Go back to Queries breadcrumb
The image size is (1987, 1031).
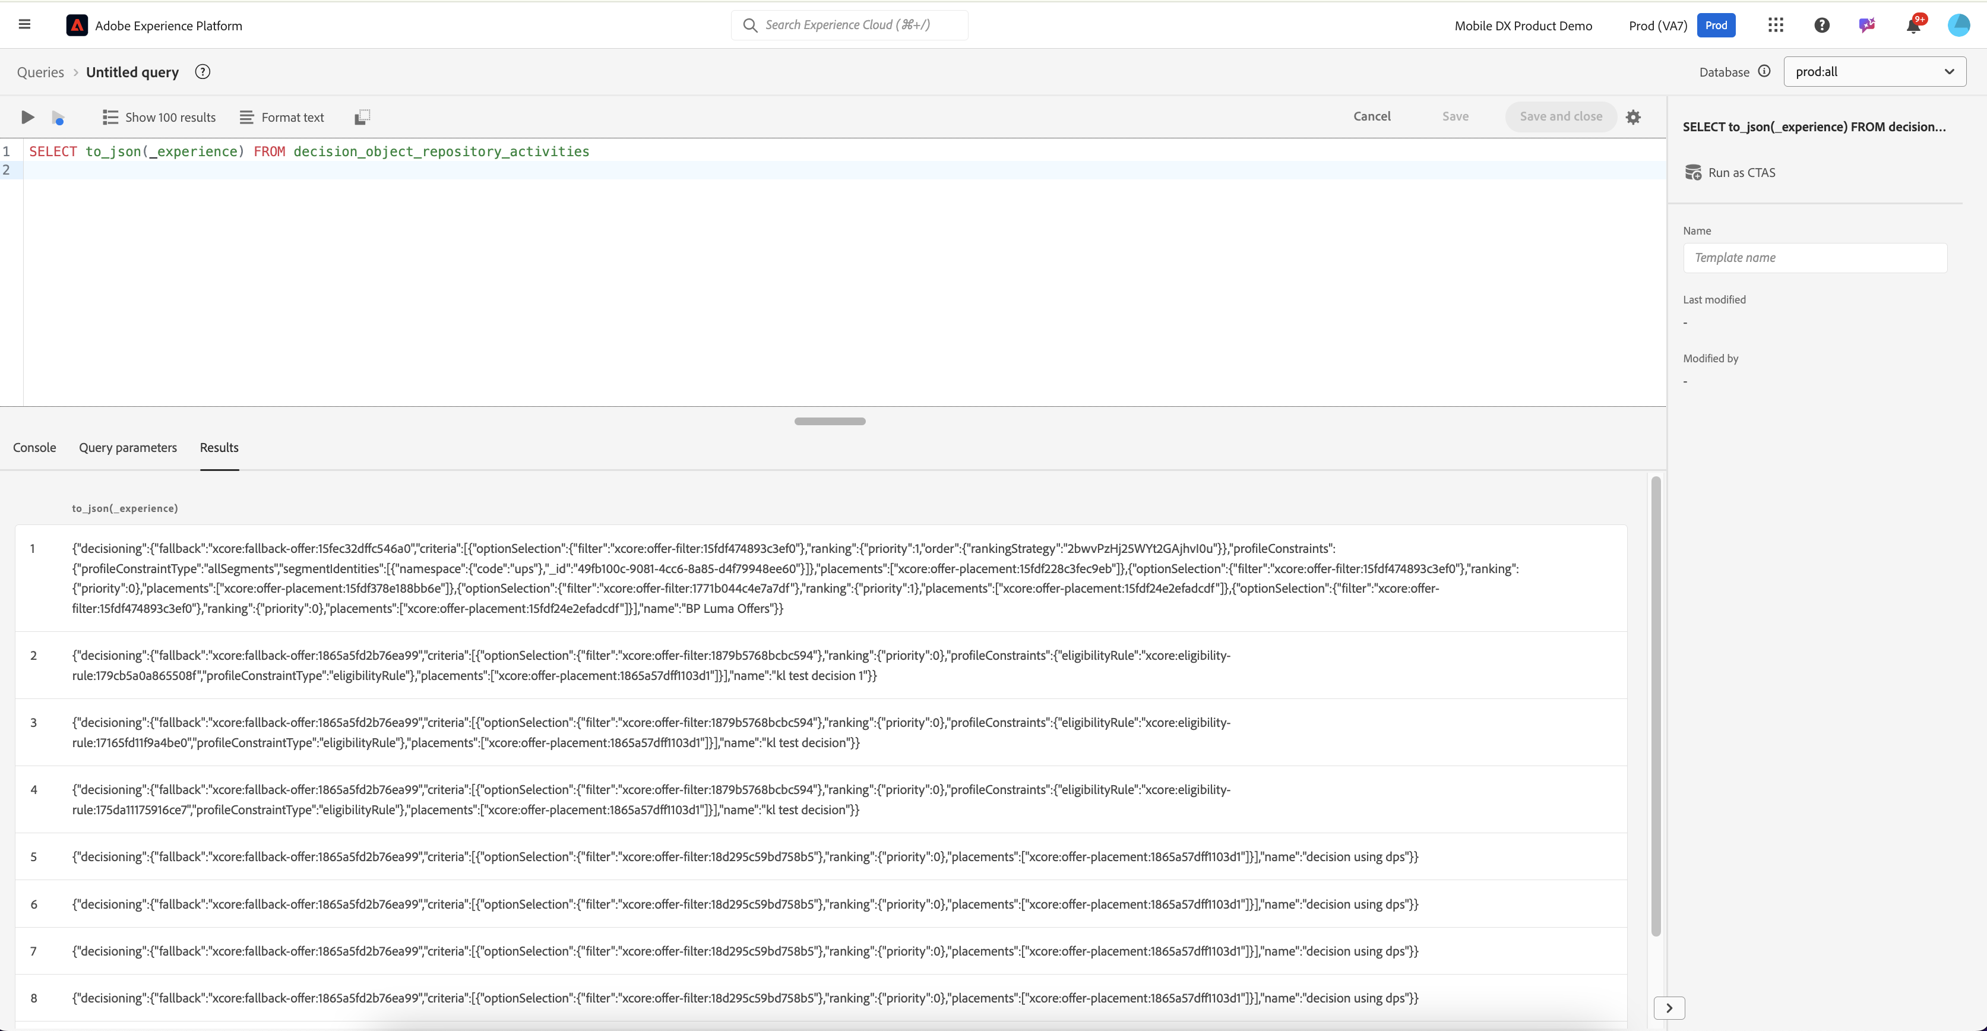pyautogui.click(x=40, y=72)
